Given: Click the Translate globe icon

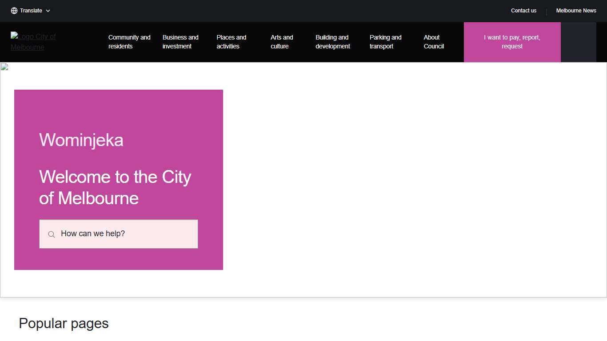Looking at the screenshot, I should point(14,10).
